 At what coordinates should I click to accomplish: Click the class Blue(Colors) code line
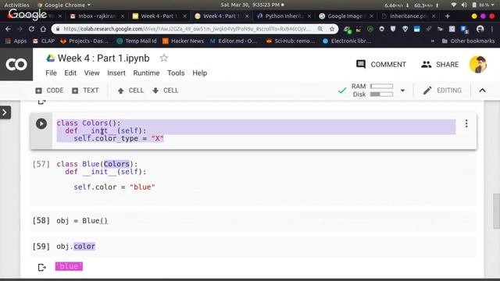(97, 164)
